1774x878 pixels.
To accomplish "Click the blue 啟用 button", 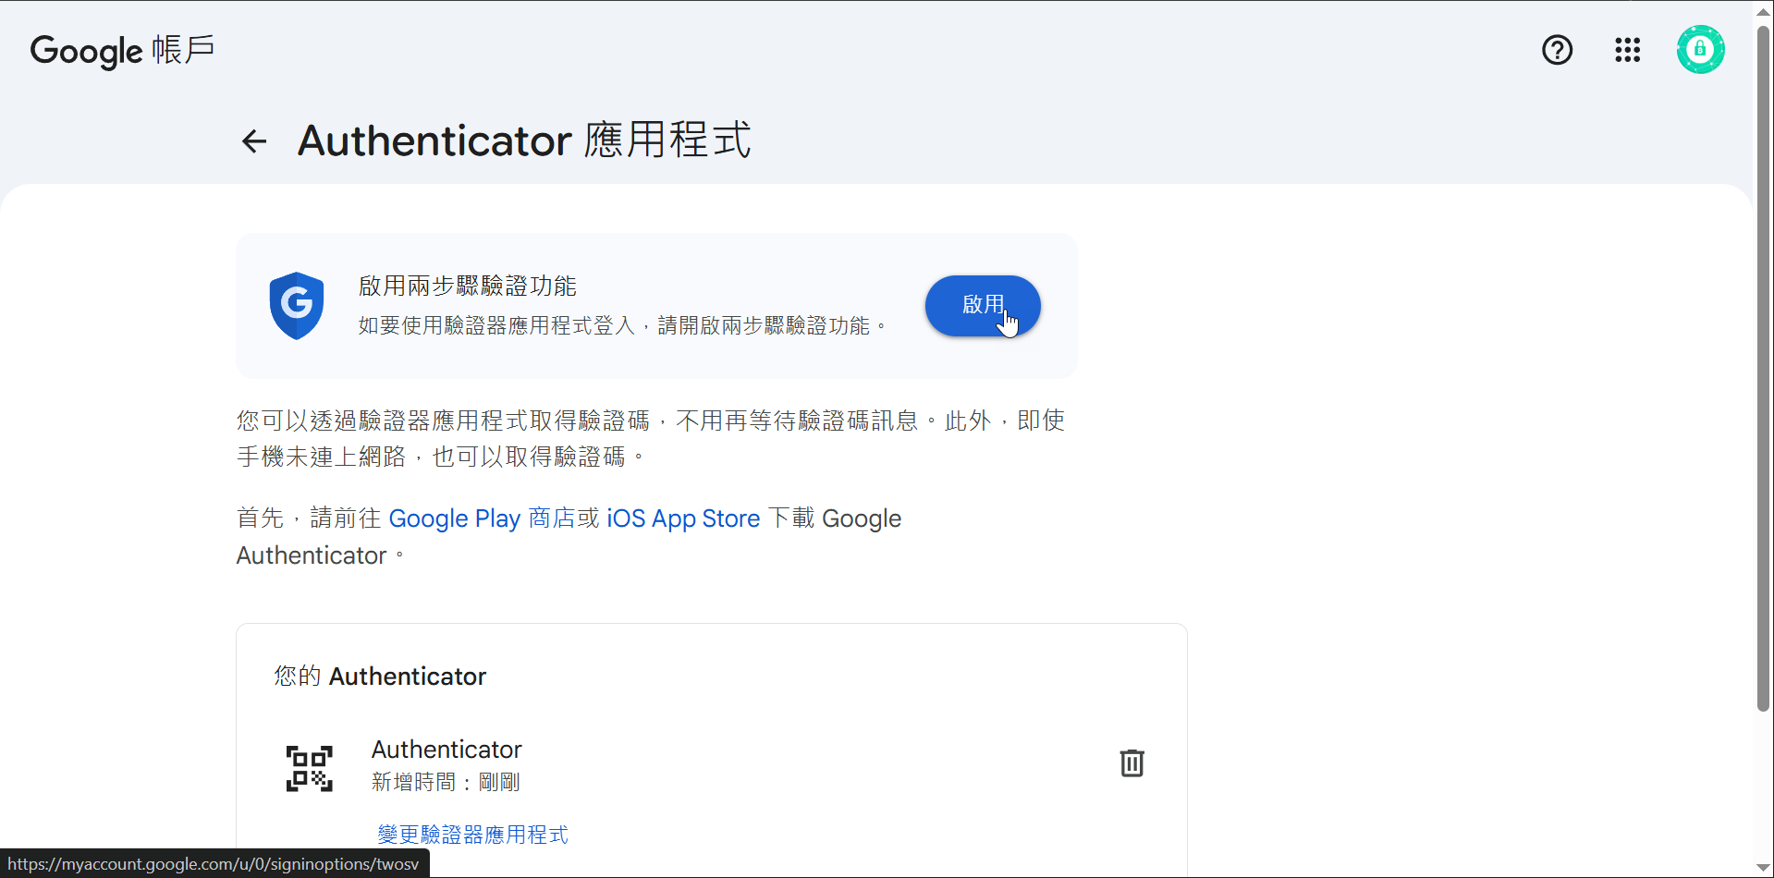I will (983, 306).
